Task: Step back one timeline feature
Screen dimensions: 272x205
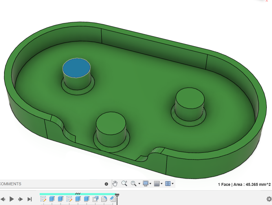Action: [x=3, y=199]
